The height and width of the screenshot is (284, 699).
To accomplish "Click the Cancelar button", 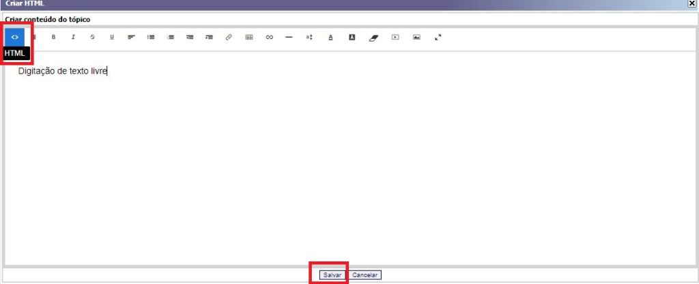I will point(365,275).
